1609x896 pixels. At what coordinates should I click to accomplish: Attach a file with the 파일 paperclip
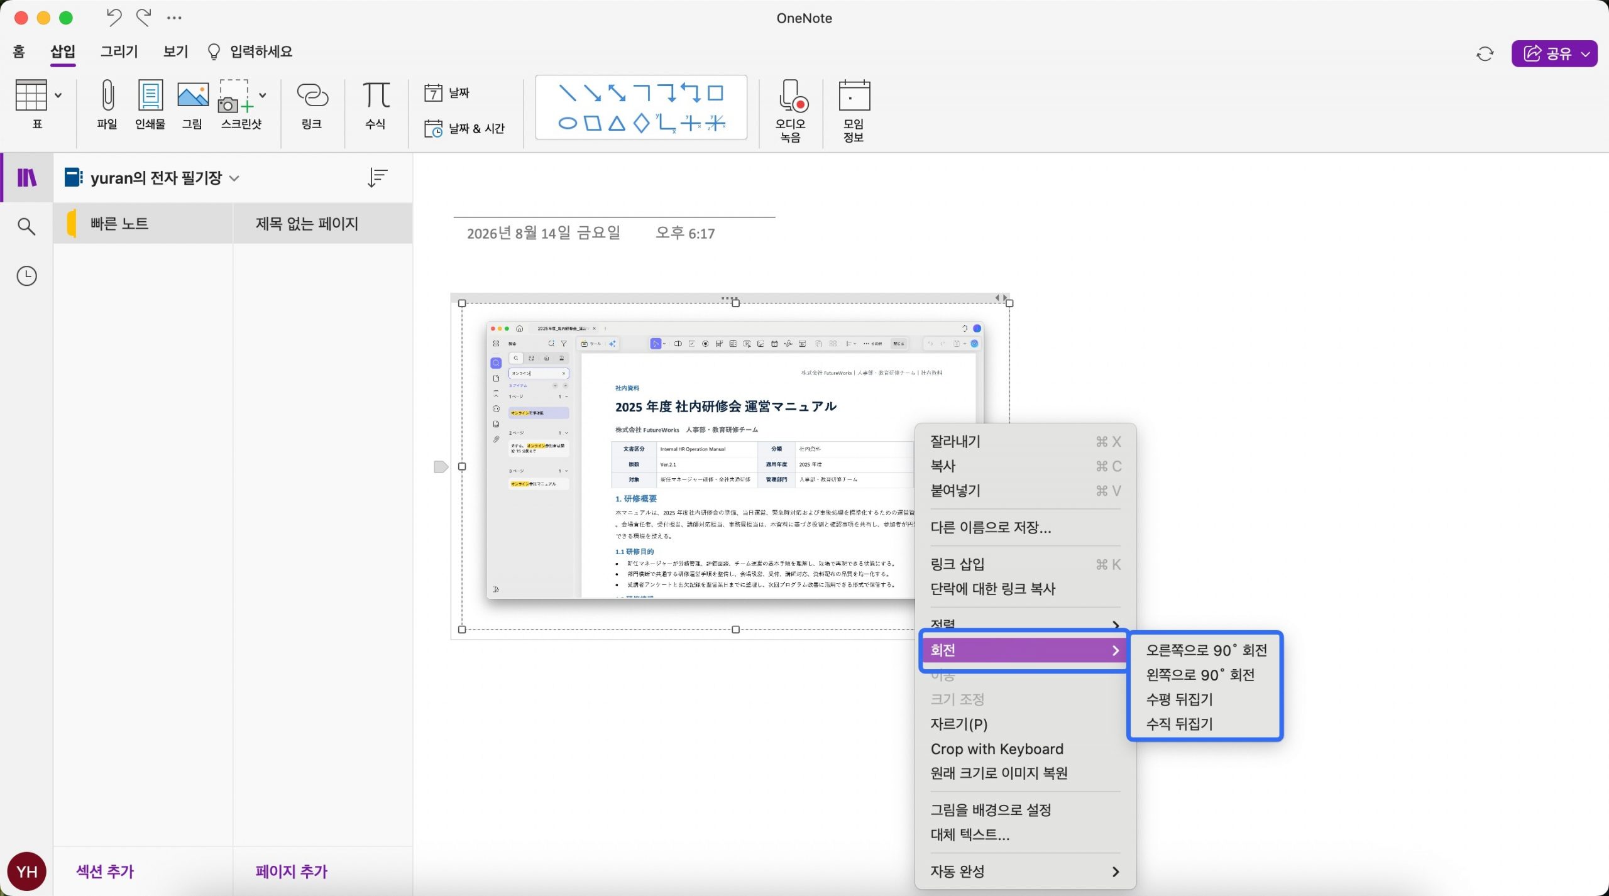(x=107, y=96)
